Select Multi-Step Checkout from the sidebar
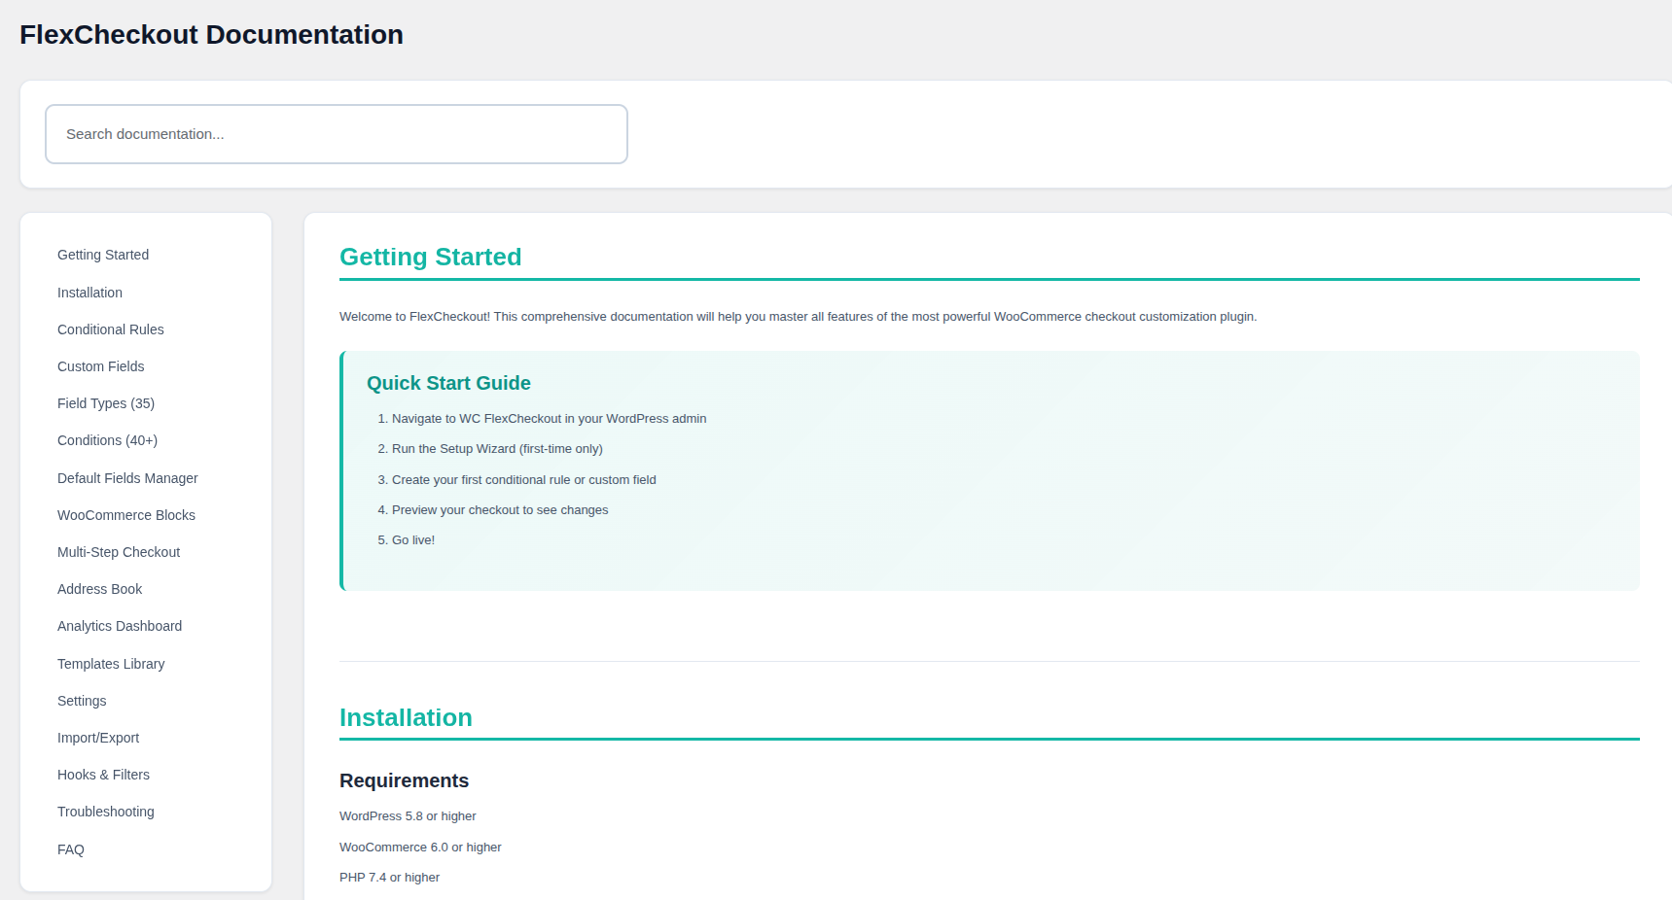1672x900 pixels. [118, 552]
